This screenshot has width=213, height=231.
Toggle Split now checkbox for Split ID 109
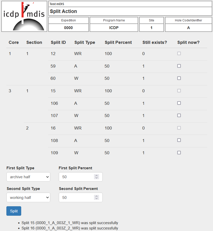[179, 153]
